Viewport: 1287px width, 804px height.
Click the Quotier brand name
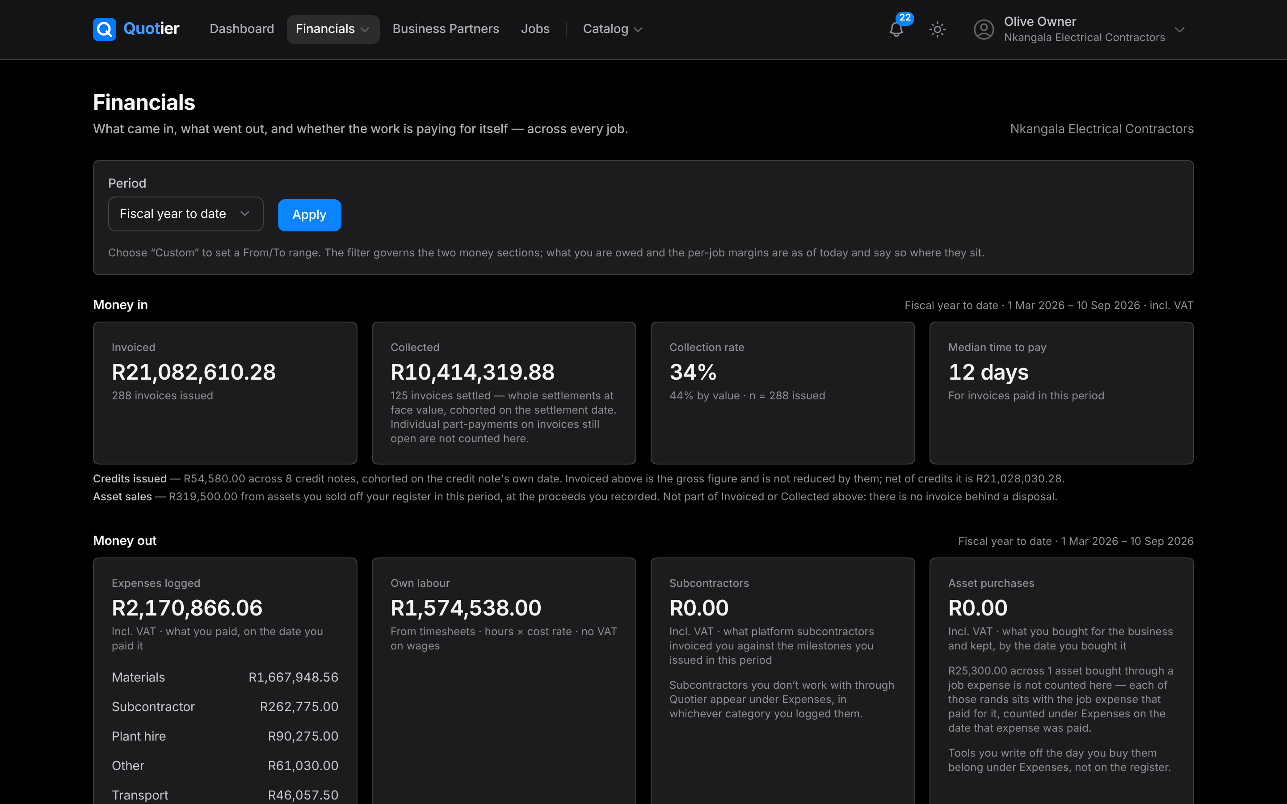151,29
